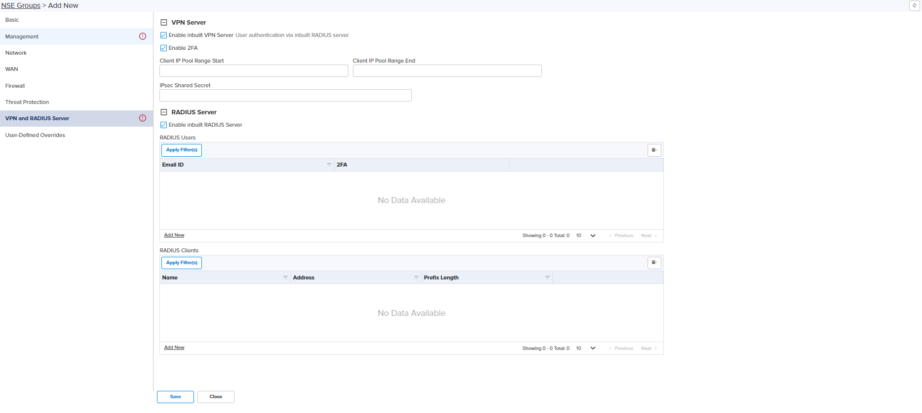Click Email ID column filter icon
The width and height of the screenshot is (922, 413).
[x=329, y=165]
